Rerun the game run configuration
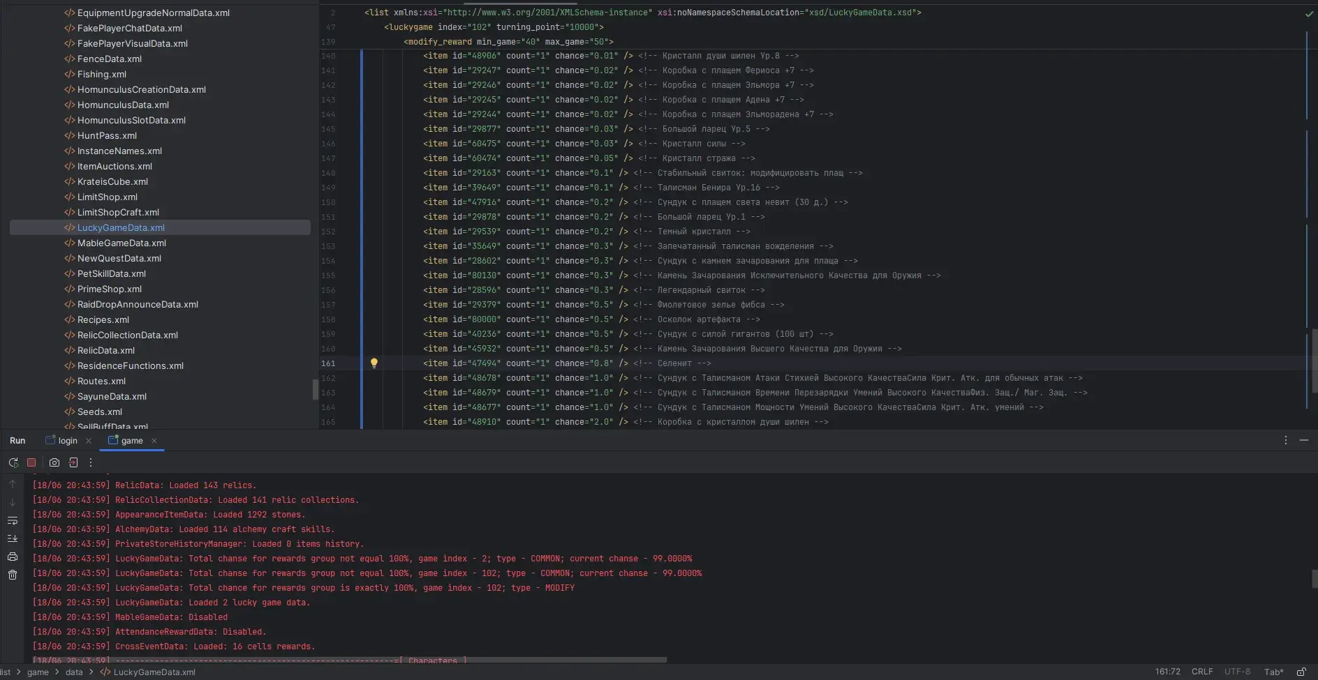This screenshot has width=1318, height=680. point(13,462)
